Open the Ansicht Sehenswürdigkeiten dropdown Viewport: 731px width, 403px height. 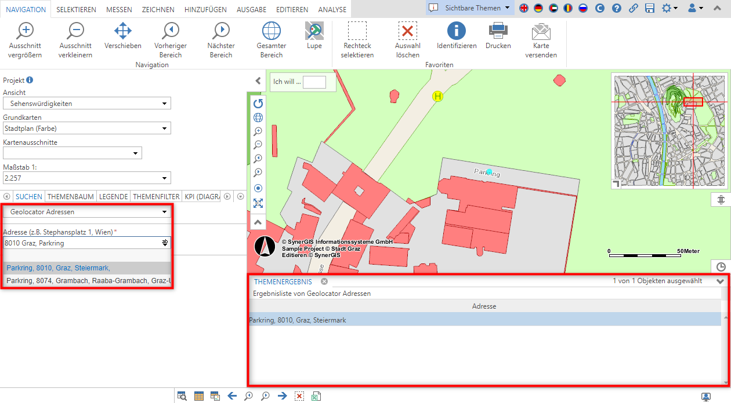[87, 104]
